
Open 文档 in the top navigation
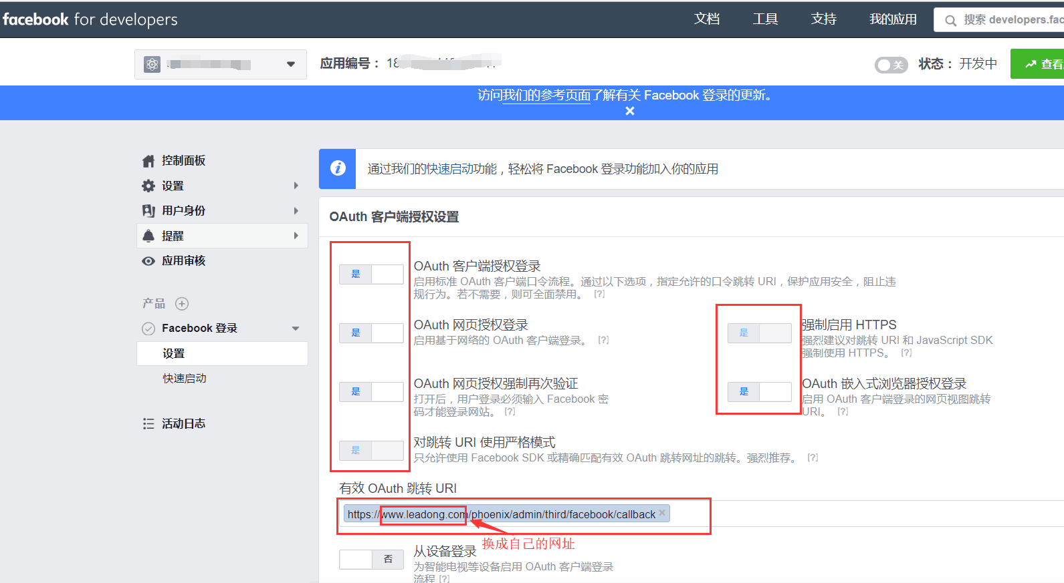point(707,19)
